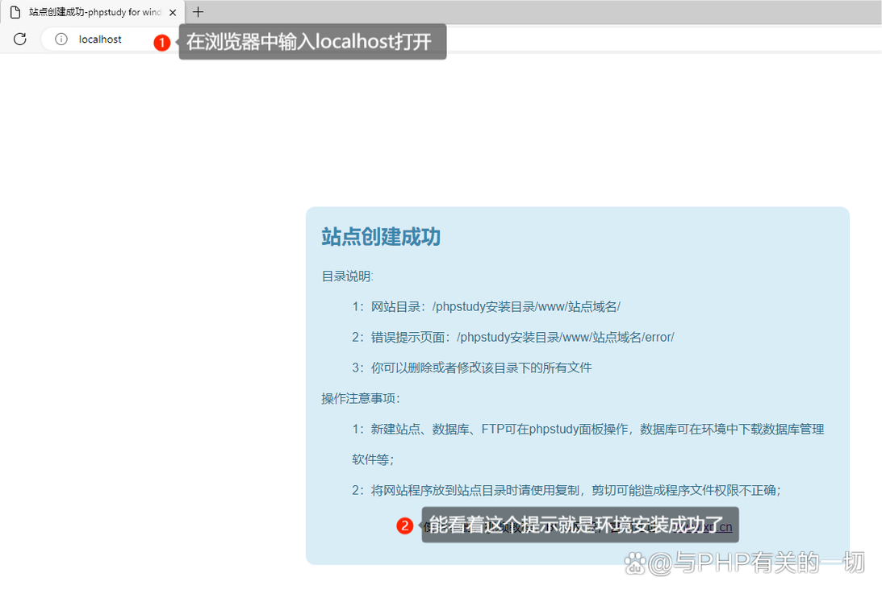The width and height of the screenshot is (882, 594).
Task: Select the 站点创建成功-phpstudy browser tab
Action: click(x=93, y=12)
